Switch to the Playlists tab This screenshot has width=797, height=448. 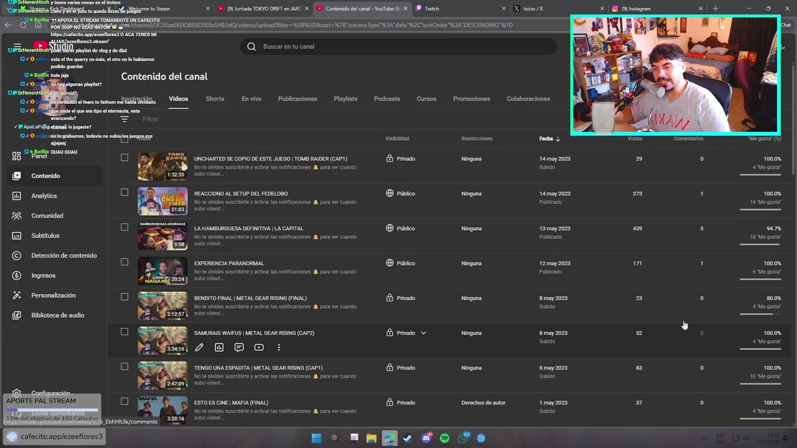point(346,99)
